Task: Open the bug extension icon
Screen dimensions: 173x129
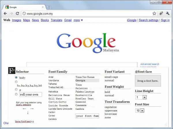Action: [161, 13]
